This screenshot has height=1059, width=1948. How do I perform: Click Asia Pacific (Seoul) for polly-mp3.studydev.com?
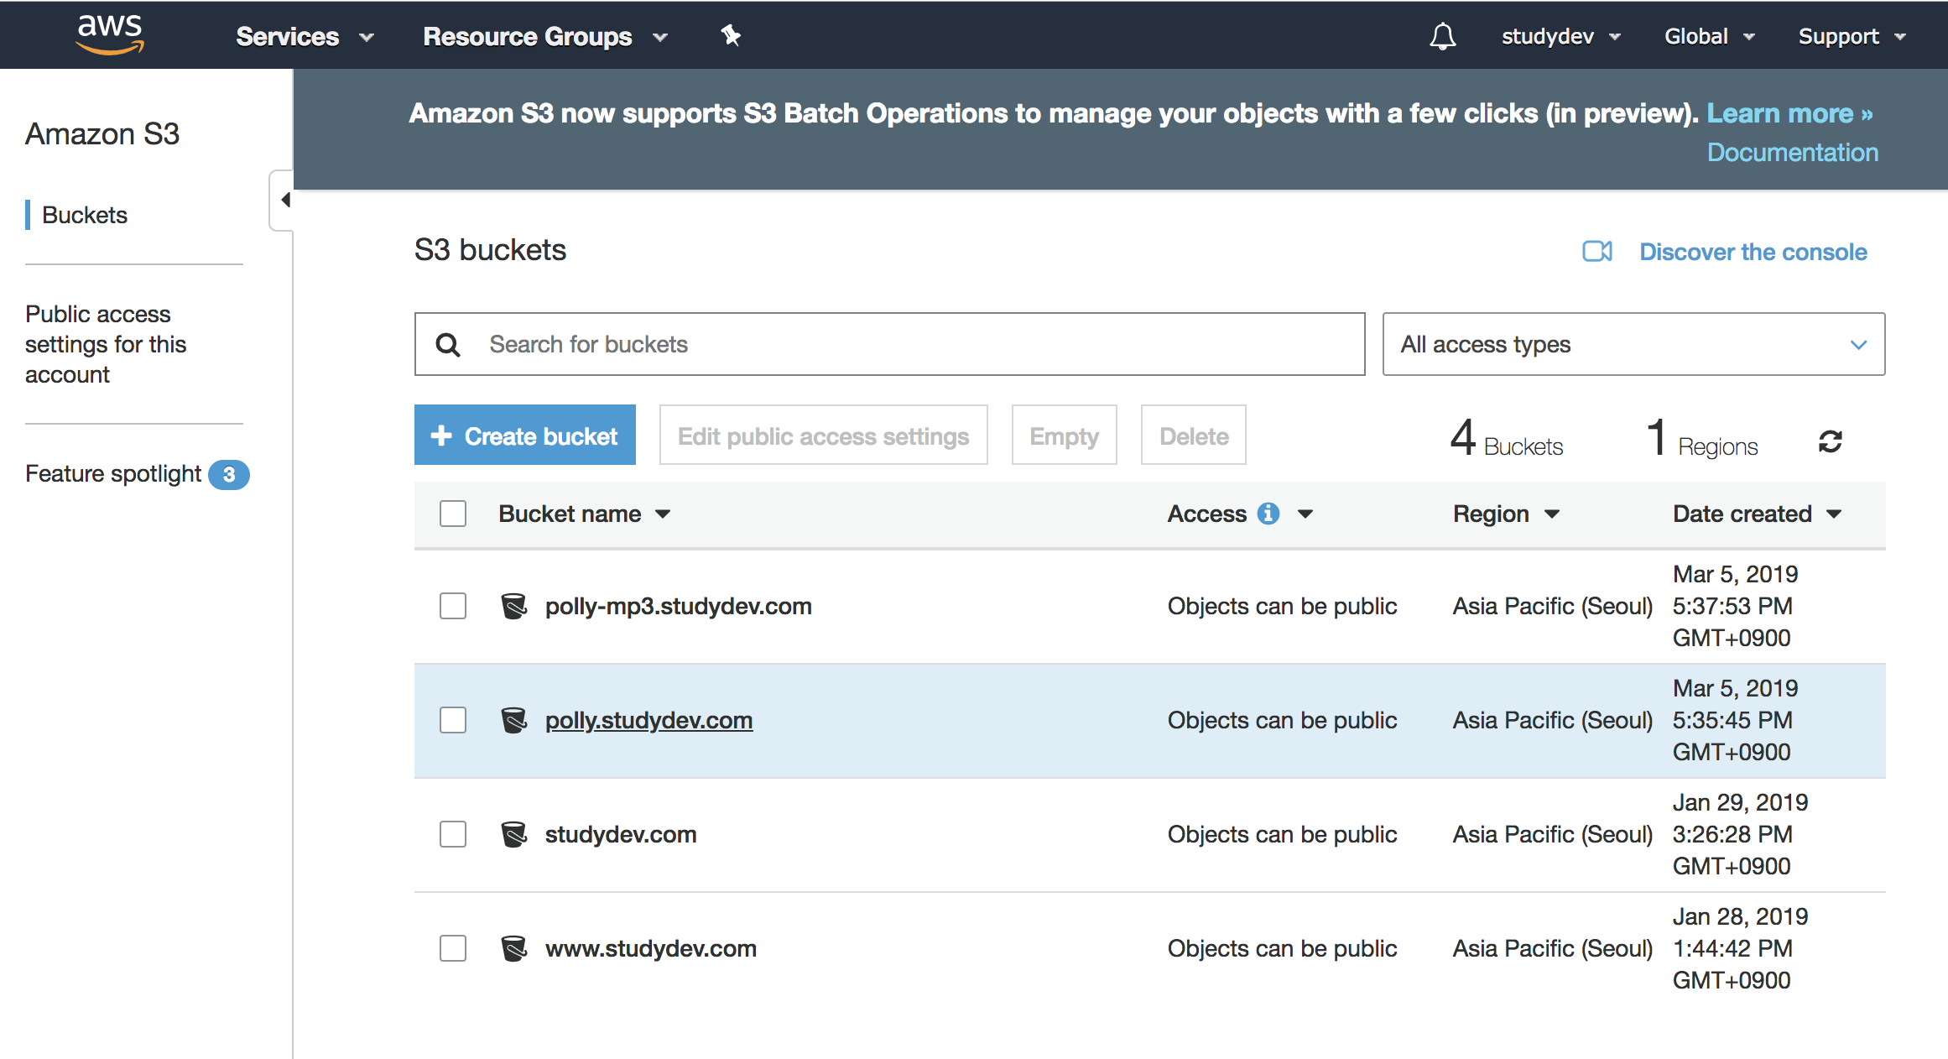pyautogui.click(x=1552, y=606)
